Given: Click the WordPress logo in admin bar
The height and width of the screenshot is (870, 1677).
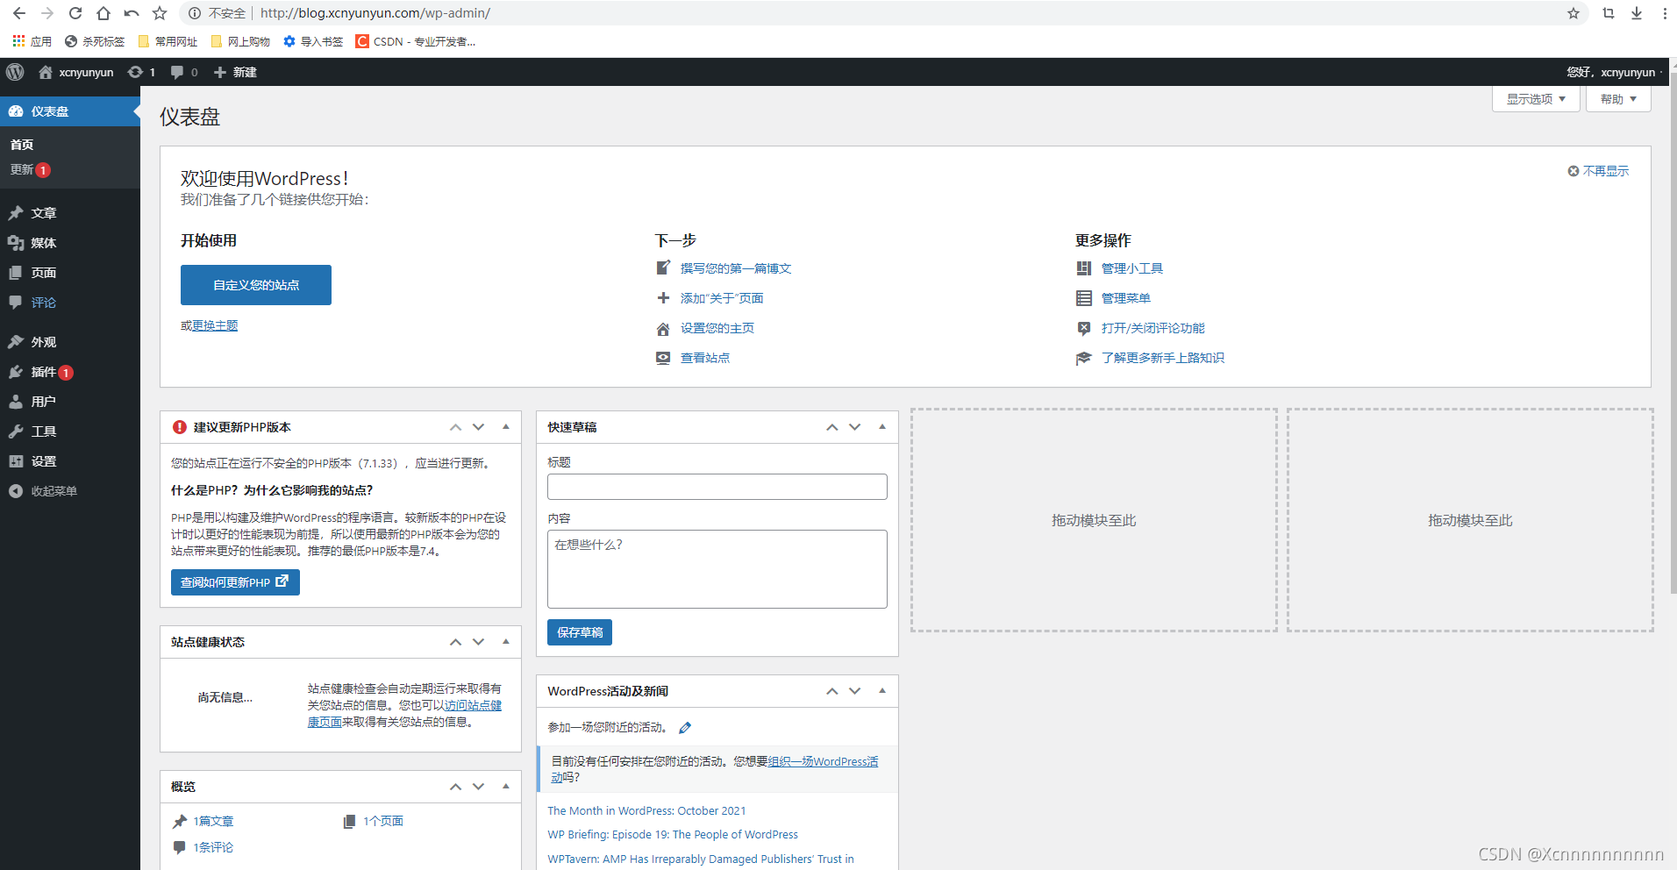Looking at the screenshot, I should pos(15,72).
